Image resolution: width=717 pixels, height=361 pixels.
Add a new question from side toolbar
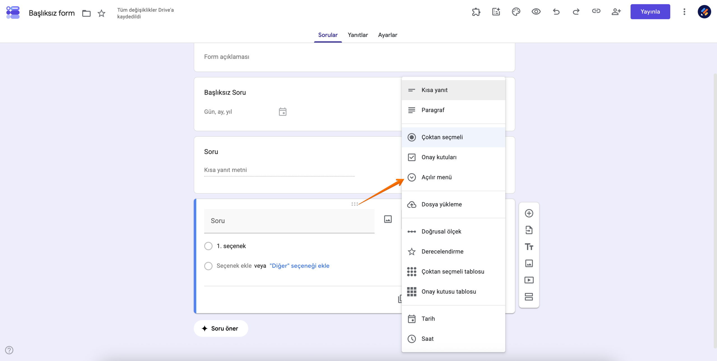point(529,213)
